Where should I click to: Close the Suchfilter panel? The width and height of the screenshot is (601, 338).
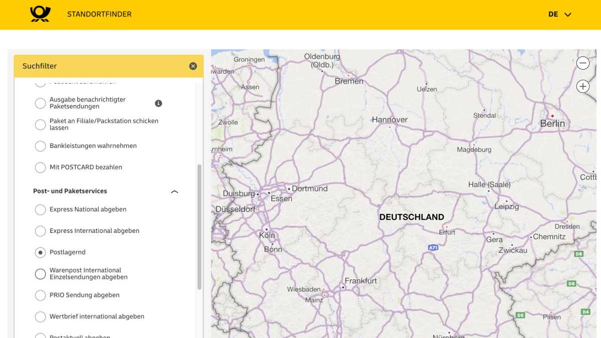(x=193, y=66)
